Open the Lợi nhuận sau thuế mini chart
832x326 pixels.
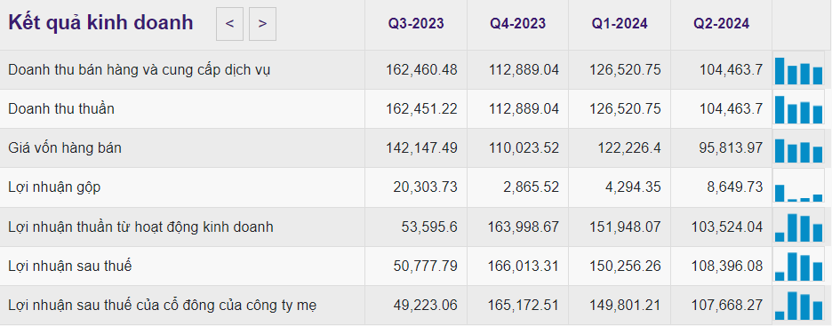[798, 266]
